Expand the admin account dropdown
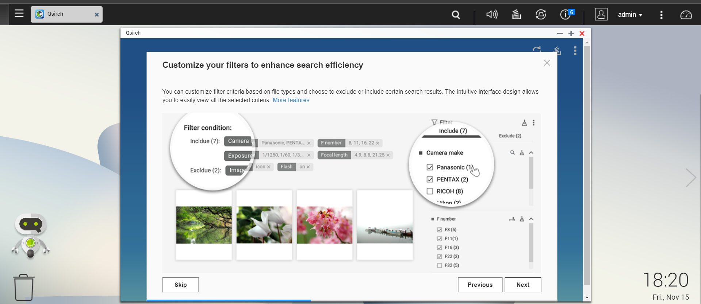This screenshot has height=304, width=701. pyautogui.click(x=630, y=15)
